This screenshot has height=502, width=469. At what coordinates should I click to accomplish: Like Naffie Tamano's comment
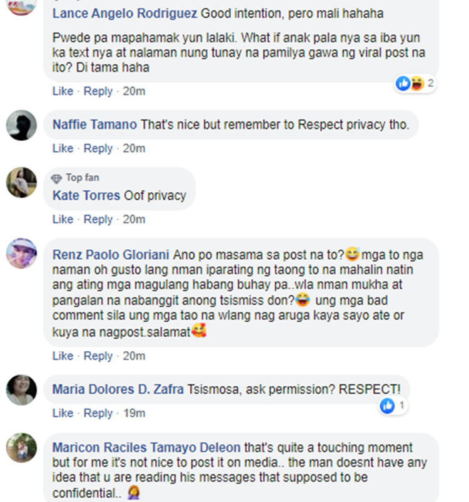pos(63,148)
